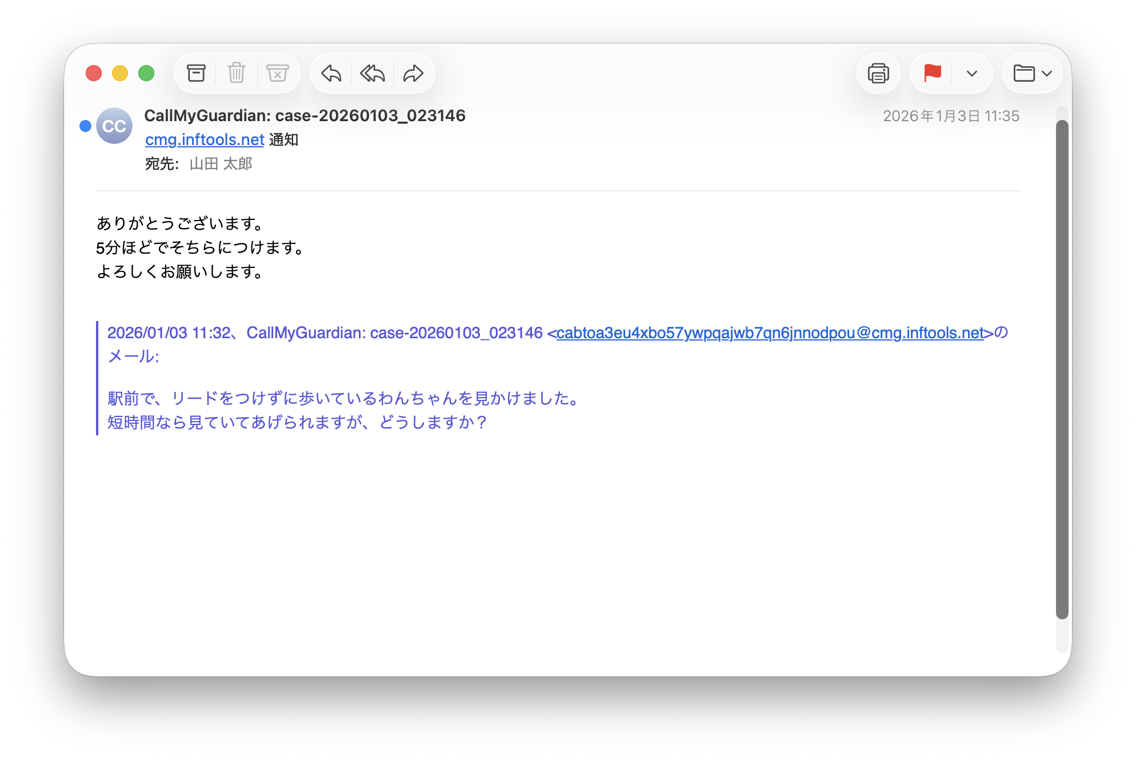This screenshot has width=1136, height=761.
Task: Toggle the blue unread indicator dot
Action: (85, 126)
